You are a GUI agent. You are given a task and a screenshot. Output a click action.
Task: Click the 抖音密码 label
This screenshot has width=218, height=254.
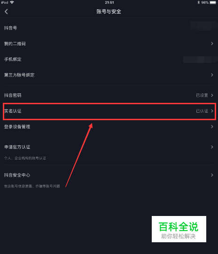[x=13, y=95]
